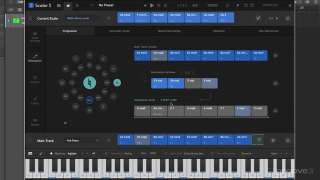The height and width of the screenshot is (180, 320).
Task: Switch to the Modal Interchange tab
Action: (x=169, y=31)
